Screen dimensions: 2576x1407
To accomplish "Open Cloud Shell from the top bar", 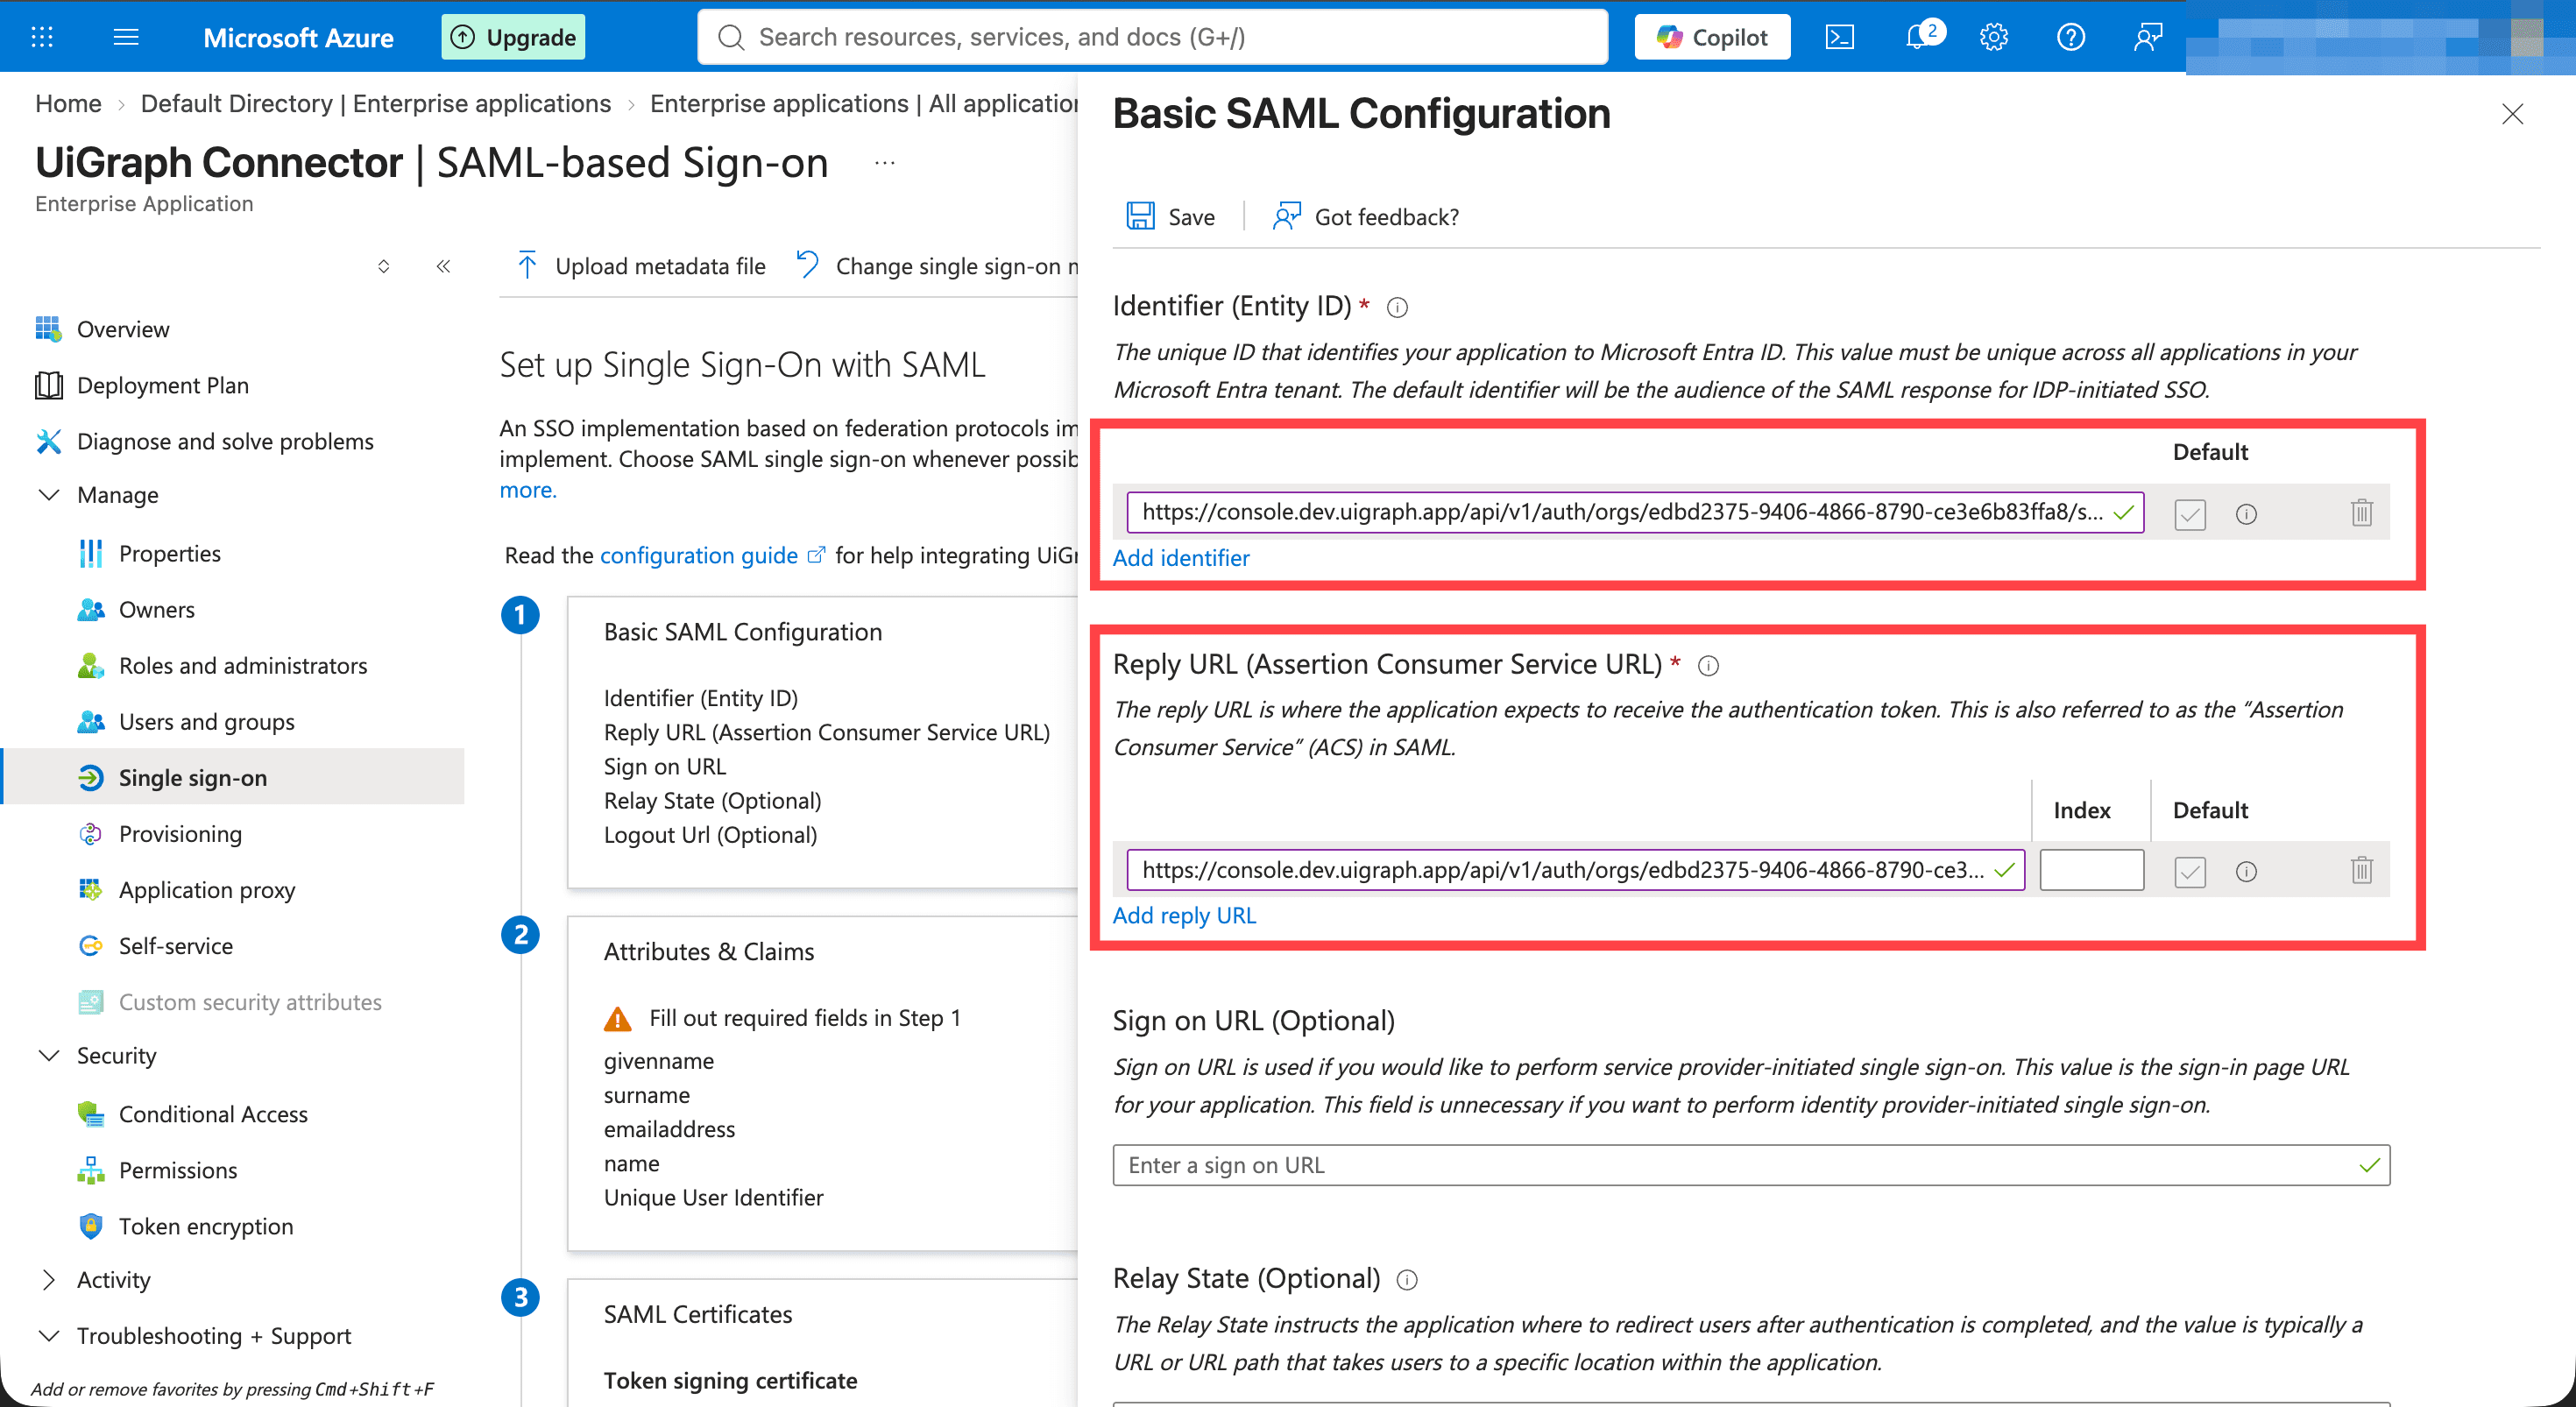I will [1839, 37].
